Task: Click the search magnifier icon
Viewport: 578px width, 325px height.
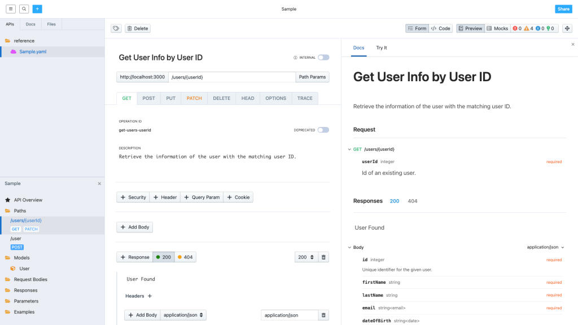Action: [24, 9]
